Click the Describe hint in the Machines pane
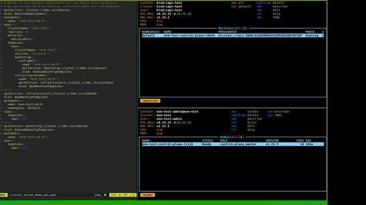The height and width of the screenshot is (205, 366). click(x=280, y=6)
